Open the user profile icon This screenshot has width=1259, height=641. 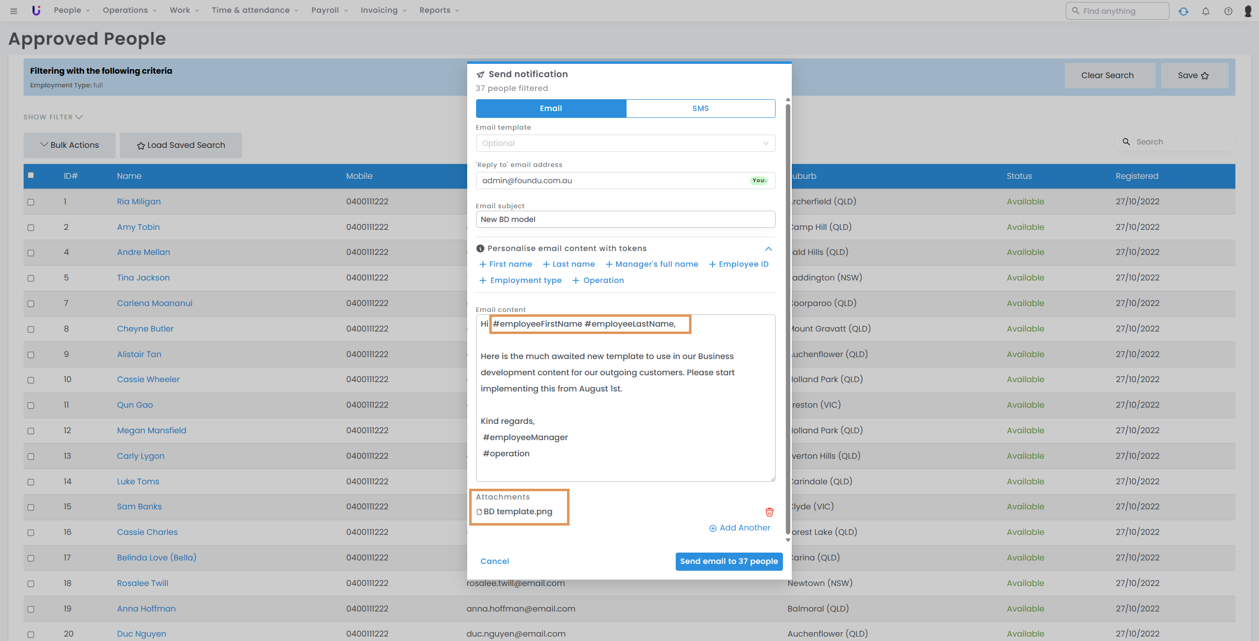coord(1248,11)
